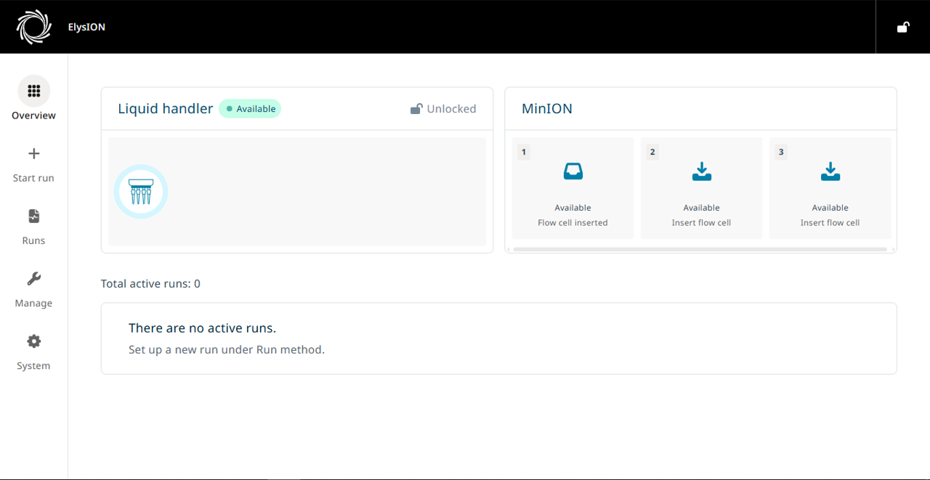This screenshot has height=480, width=930.
Task: Click 'Insert flow cell' text in position 2
Action: (701, 223)
